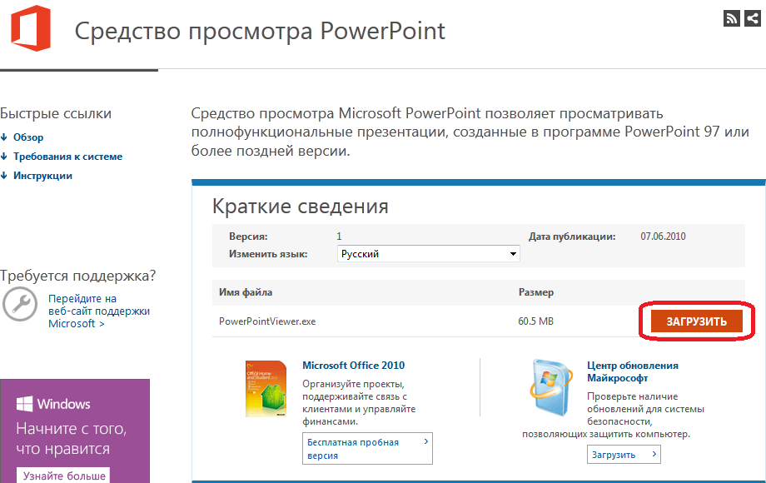The image size is (766, 483).
Task: Go to Требования к системе link
Action: 67,157
